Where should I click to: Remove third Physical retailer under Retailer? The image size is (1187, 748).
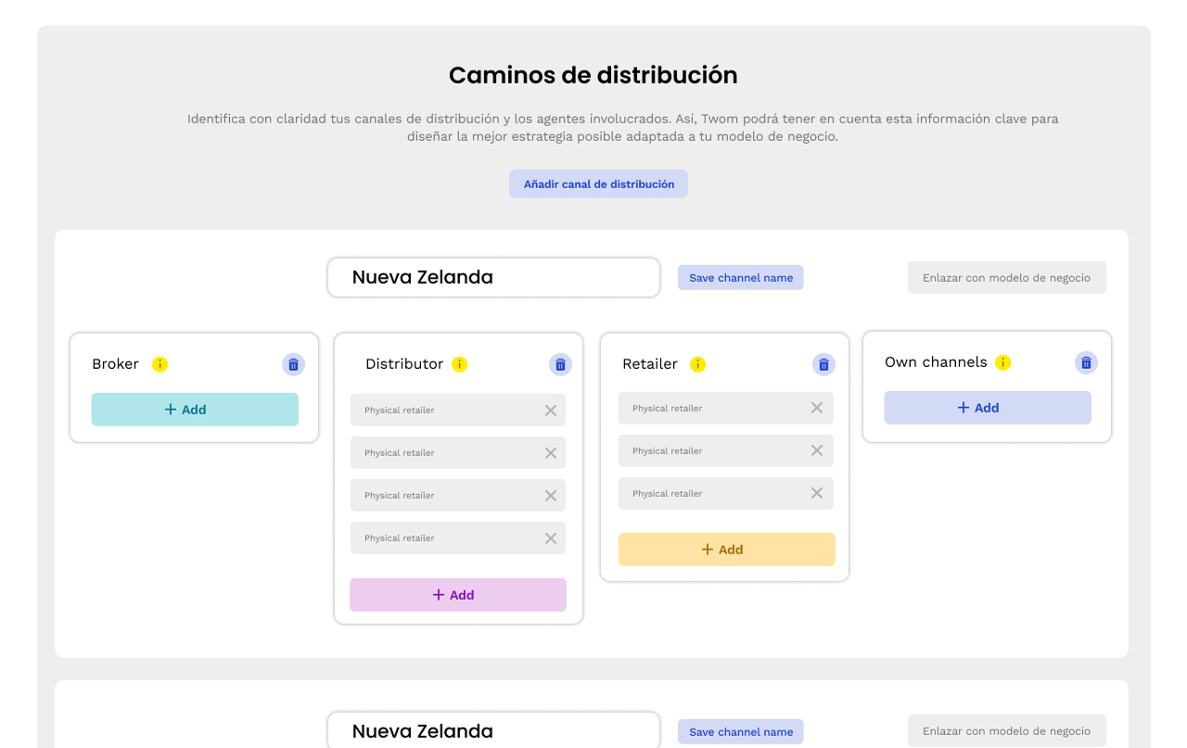pos(817,493)
